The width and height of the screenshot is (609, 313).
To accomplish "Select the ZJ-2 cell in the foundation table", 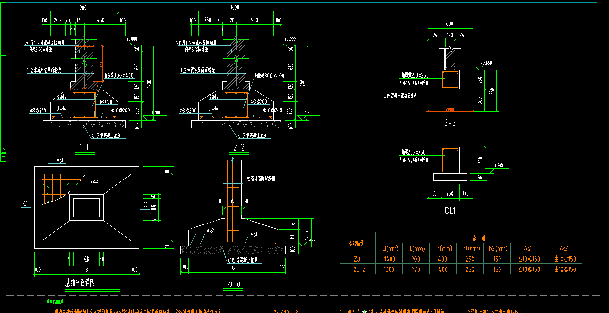I will pyautogui.click(x=357, y=269).
